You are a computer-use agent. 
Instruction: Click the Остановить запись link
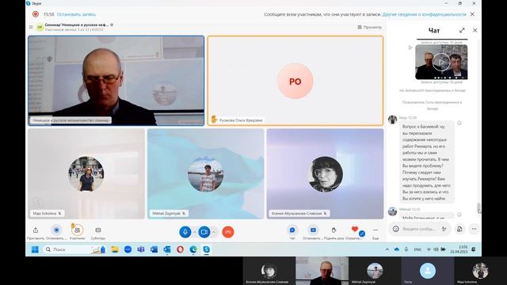pos(76,14)
